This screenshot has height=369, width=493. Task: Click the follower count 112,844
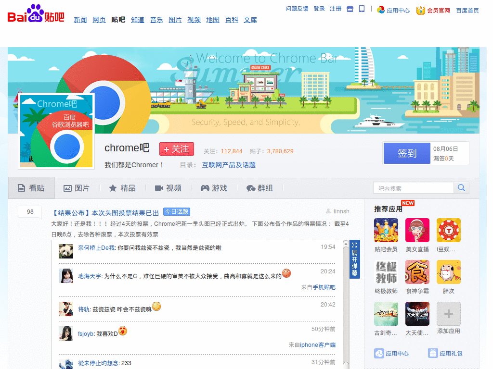(232, 151)
